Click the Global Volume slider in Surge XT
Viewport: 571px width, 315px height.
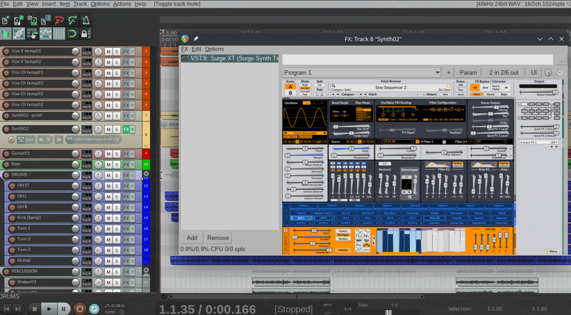pyautogui.click(x=538, y=92)
